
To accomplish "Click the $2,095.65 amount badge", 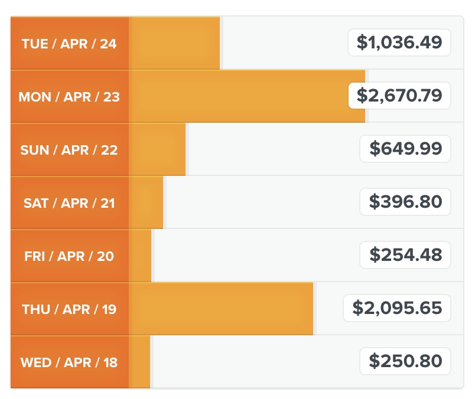I will click(x=397, y=308).
